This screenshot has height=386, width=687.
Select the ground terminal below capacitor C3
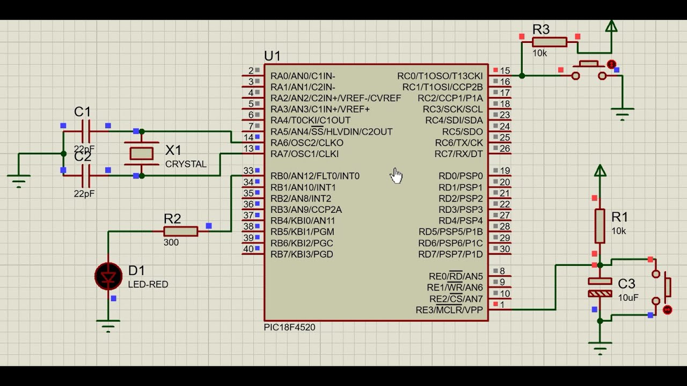pos(600,348)
